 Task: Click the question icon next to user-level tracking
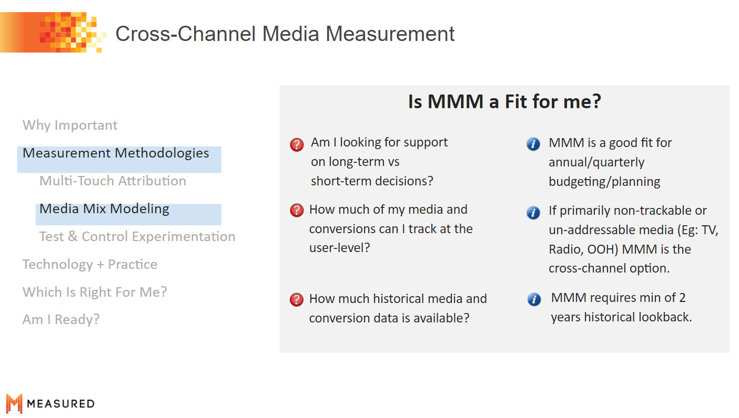coord(297,211)
